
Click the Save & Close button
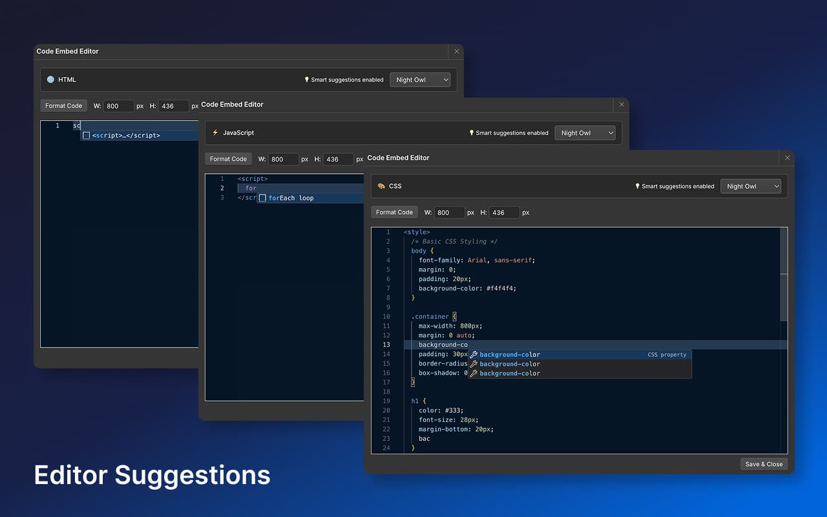(x=764, y=464)
